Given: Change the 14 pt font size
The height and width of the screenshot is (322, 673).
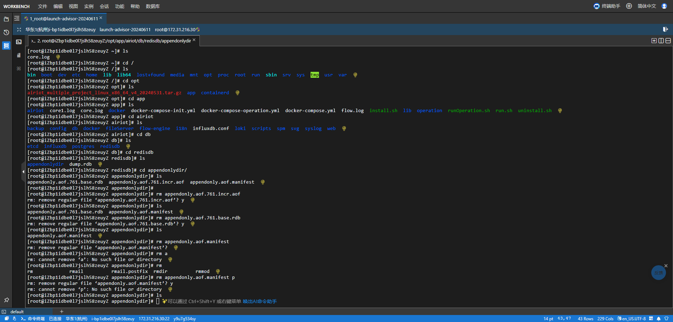Looking at the screenshot, I should [548, 318].
